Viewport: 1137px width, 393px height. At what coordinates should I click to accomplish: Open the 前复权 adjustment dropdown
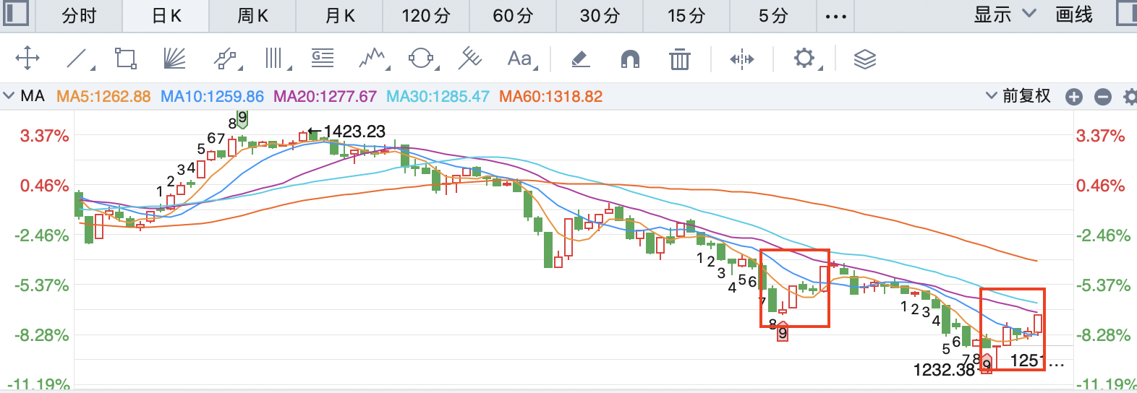(1018, 96)
